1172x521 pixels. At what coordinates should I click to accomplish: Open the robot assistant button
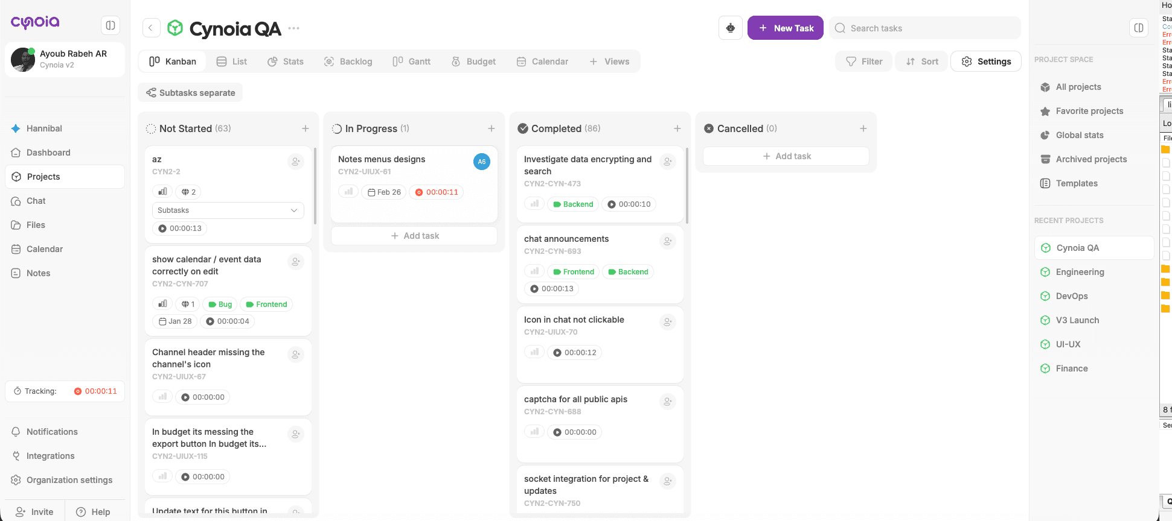[x=731, y=28]
